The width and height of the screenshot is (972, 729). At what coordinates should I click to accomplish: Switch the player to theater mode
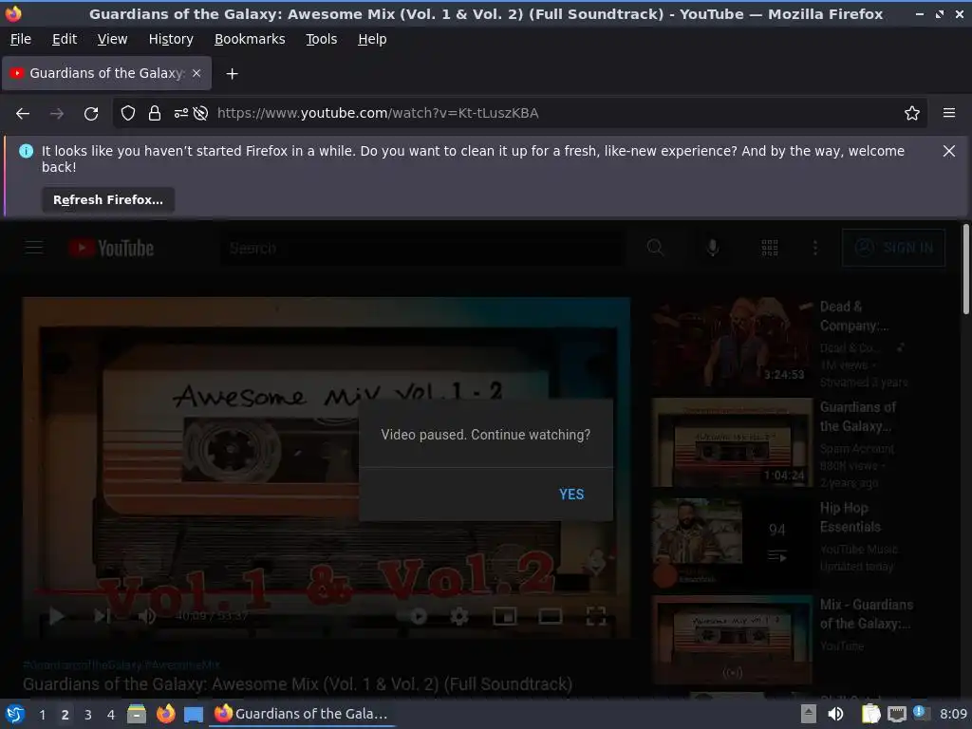(x=550, y=615)
